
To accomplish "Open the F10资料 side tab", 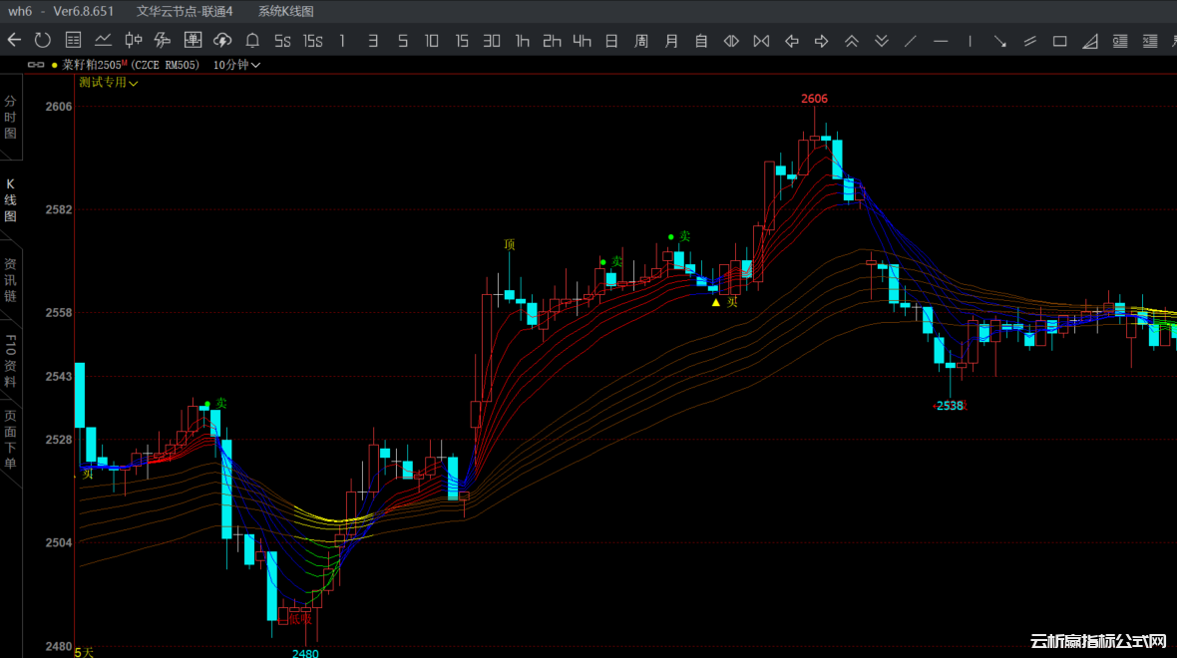I will pyautogui.click(x=10, y=361).
